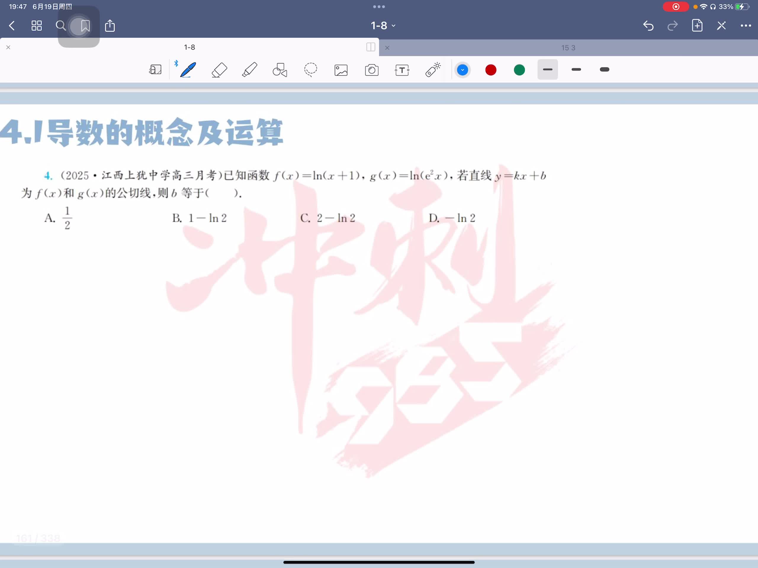758x568 pixels.
Task: Select the text box tool
Action: (x=402, y=70)
